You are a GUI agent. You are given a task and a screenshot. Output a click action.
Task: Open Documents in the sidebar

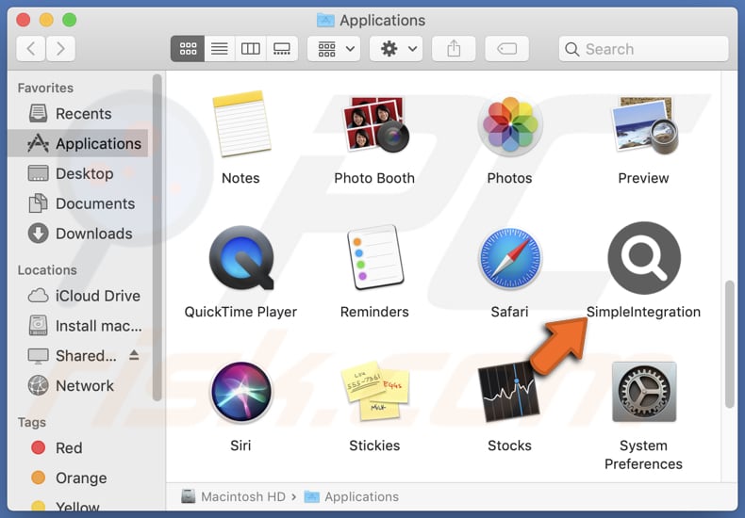(78, 203)
